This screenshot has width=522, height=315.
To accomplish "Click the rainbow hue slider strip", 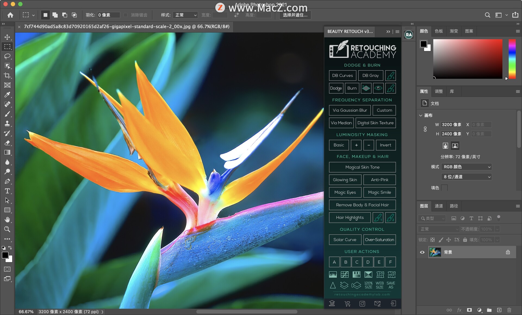I will (512, 59).
